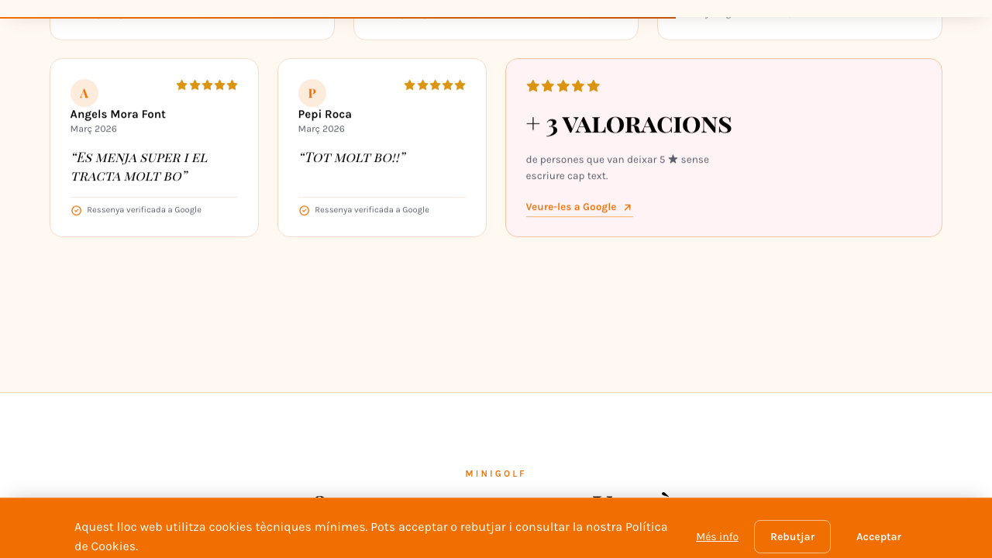Click Ressenya verificada a Google in Pepi's card
This screenshot has width=992, height=558.
point(372,210)
